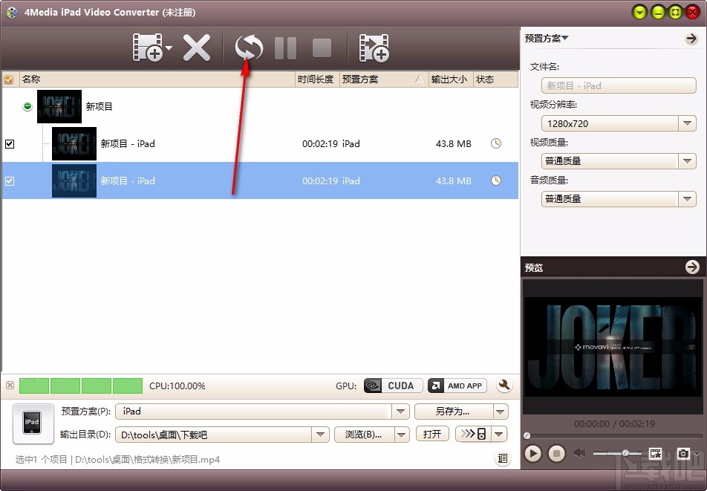This screenshot has width=707, height=491.
Task: Open the 另存为 dropdown arrow
Action: (x=501, y=412)
